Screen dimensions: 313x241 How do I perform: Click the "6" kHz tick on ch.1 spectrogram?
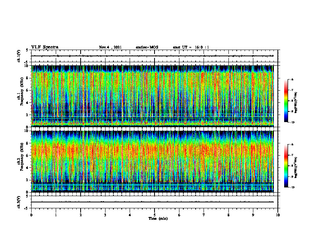[27, 90]
